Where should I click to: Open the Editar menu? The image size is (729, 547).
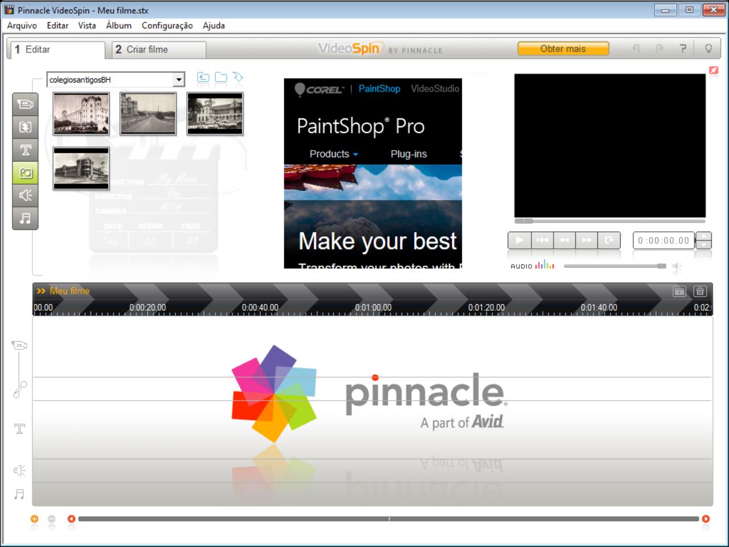coord(58,26)
